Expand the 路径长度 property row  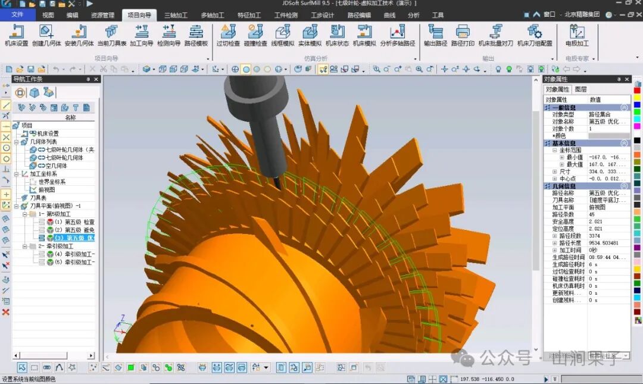(x=554, y=243)
